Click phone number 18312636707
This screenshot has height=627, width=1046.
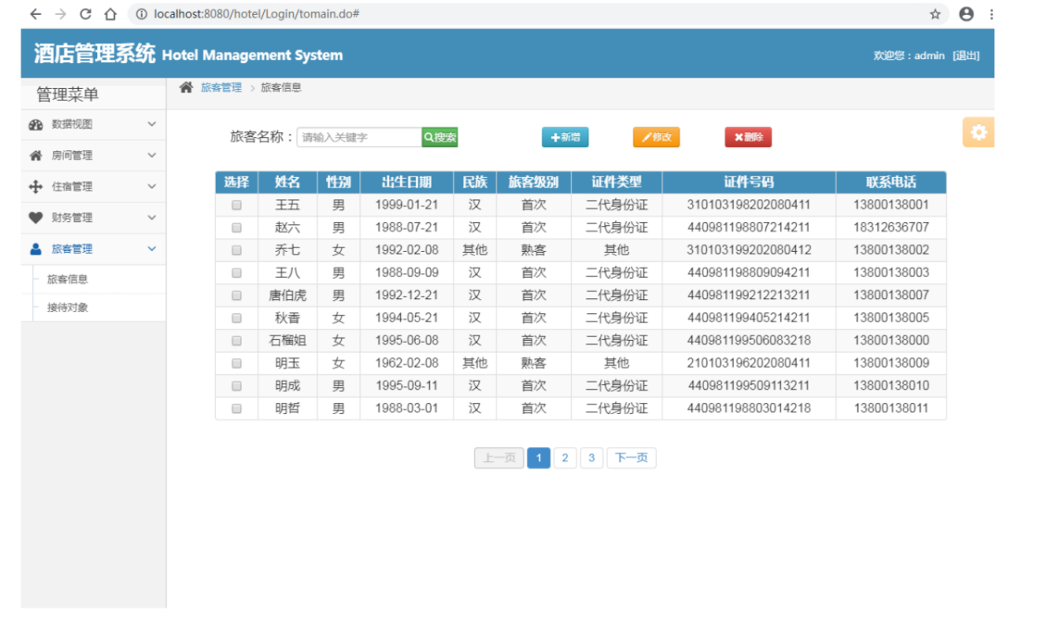891,228
